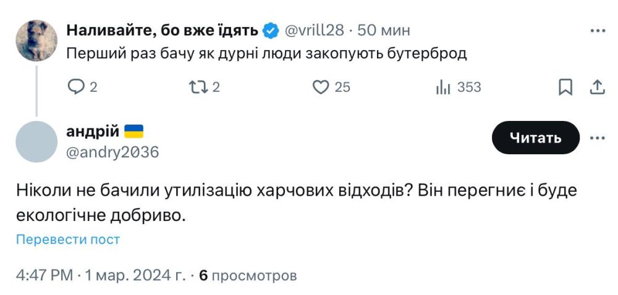This screenshot has height=295, width=618.
Task: Share the first tweet via upload icon
Action: tap(597, 88)
